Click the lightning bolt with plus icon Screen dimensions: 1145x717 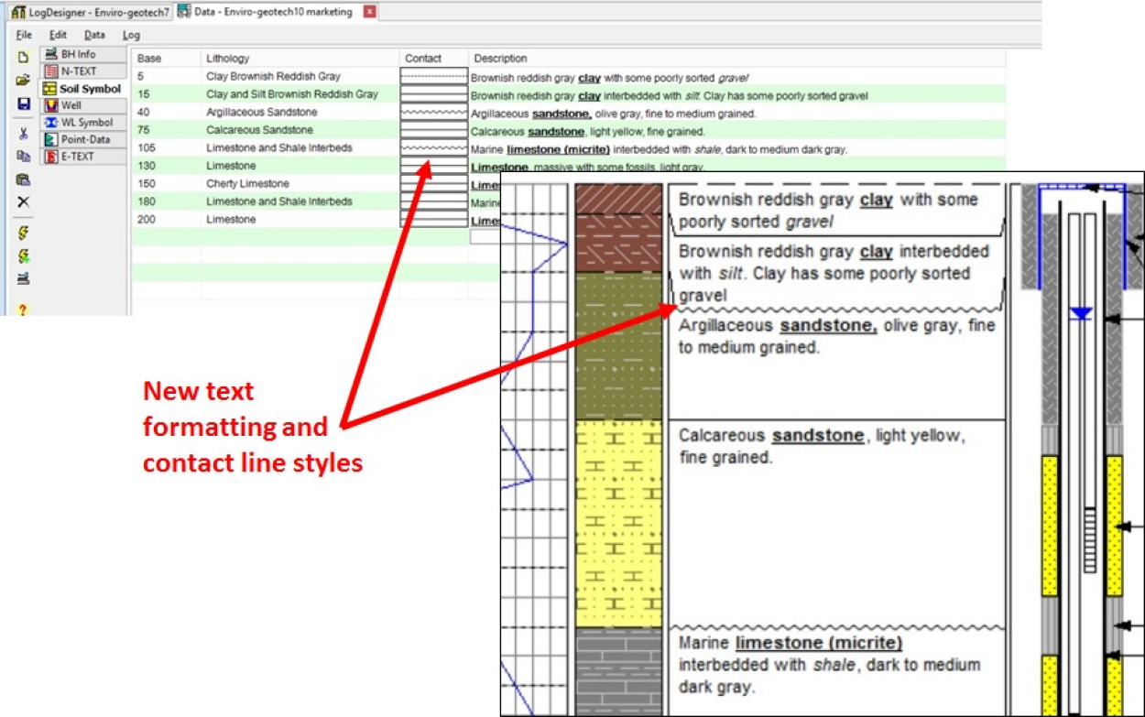pyautogui.click(x=24, y=256)
